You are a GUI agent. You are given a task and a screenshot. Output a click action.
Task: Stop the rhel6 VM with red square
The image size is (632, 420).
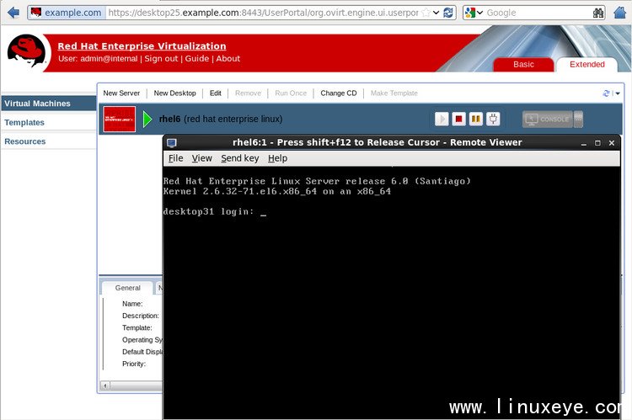[x=458, y=119]
